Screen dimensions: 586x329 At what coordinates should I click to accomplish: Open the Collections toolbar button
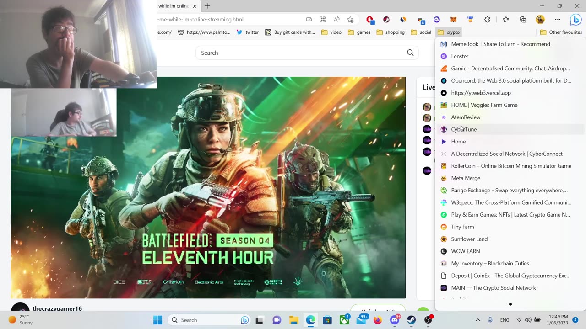pos(523,20)
